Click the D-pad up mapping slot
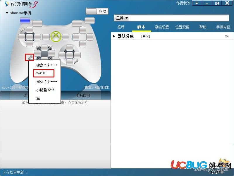The width and height of the screenshot is (234, 176). pos(44,48)
